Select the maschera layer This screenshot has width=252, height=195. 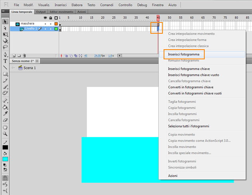(28, 24)
